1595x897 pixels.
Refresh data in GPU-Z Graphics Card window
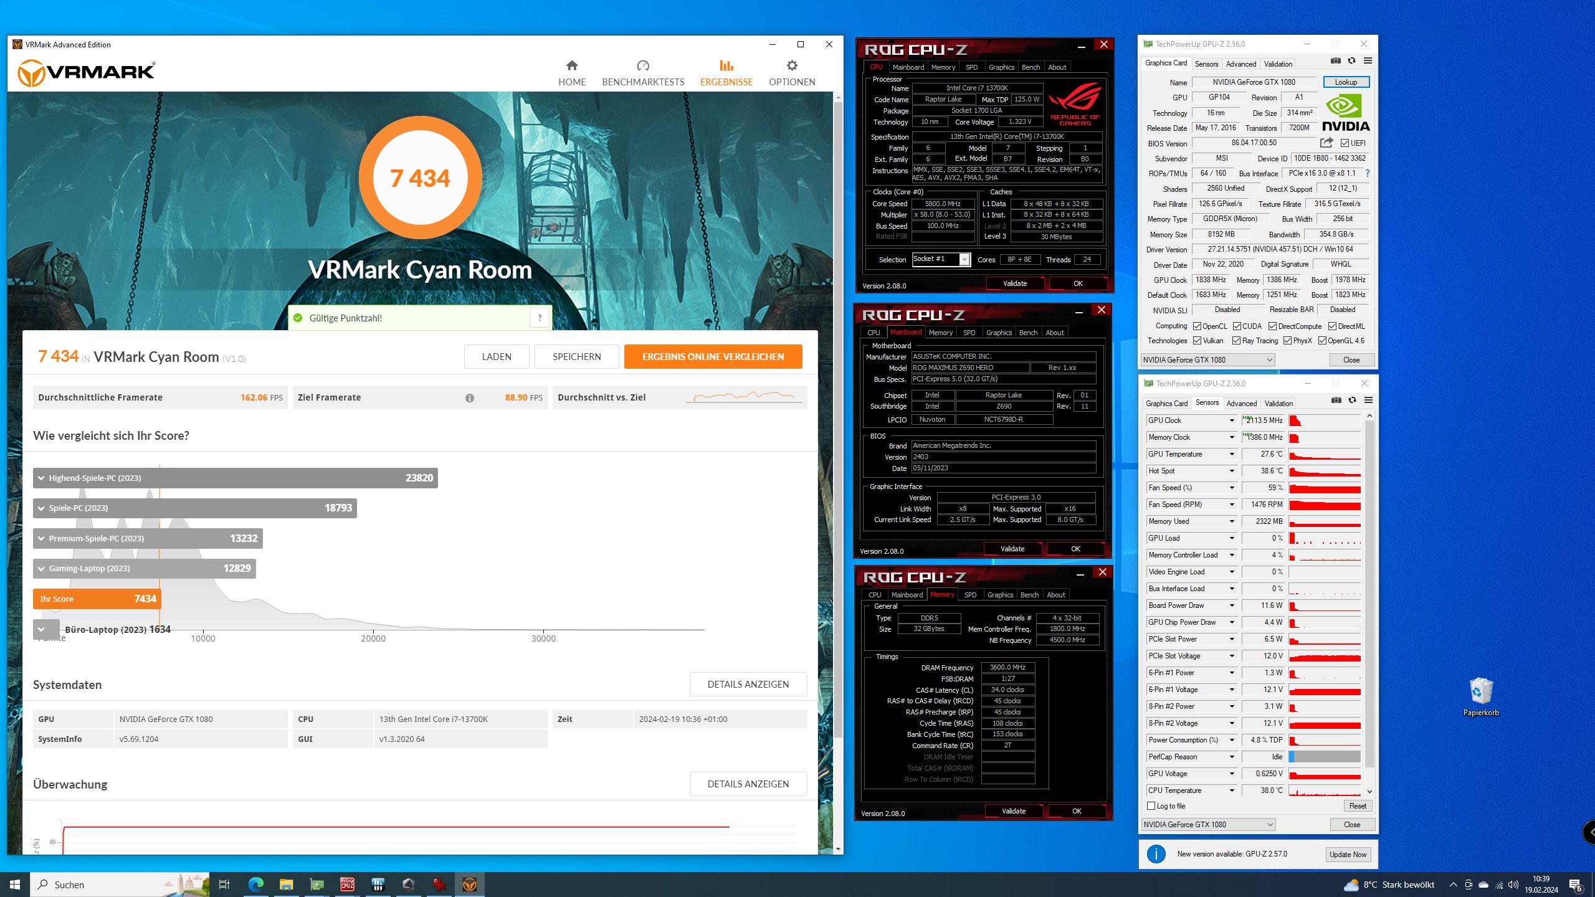pos(1351,61)
